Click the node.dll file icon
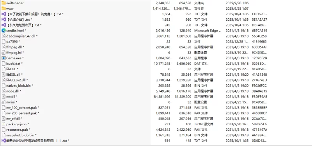 [4, 91]
